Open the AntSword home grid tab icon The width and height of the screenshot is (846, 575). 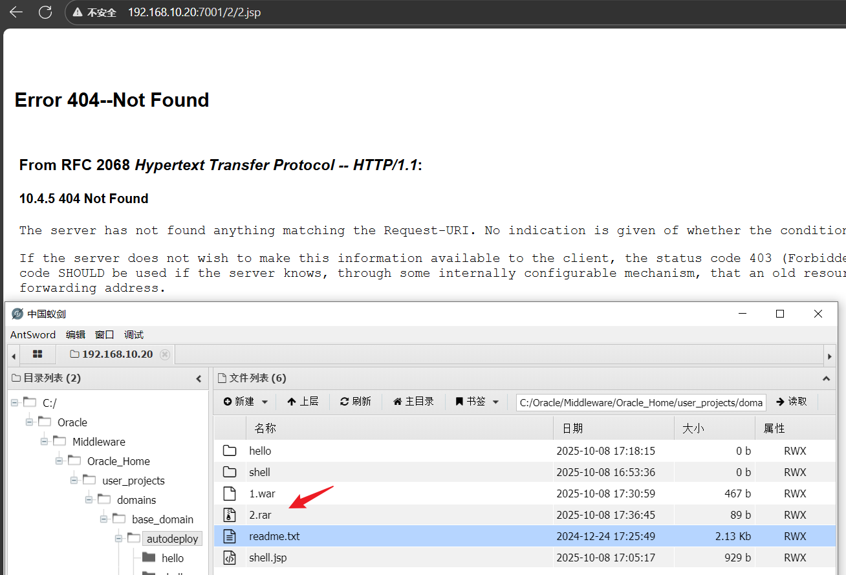pos(38,354)
